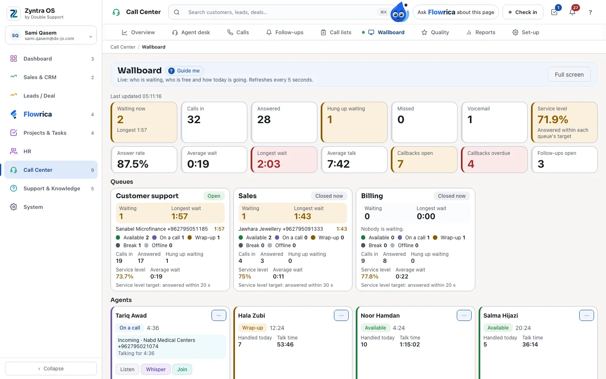
Task: Listen to Tariq Awad's call
Action: pos(127,370)
